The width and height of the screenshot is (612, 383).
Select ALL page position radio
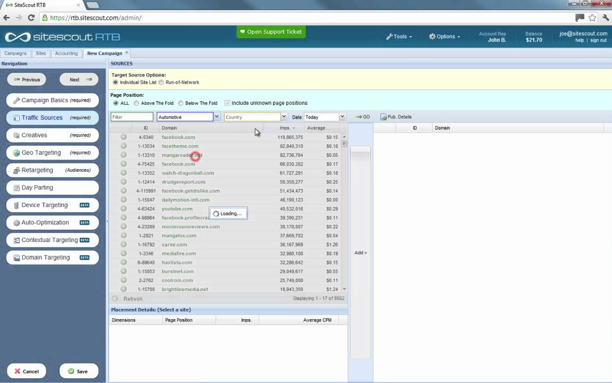116,103
